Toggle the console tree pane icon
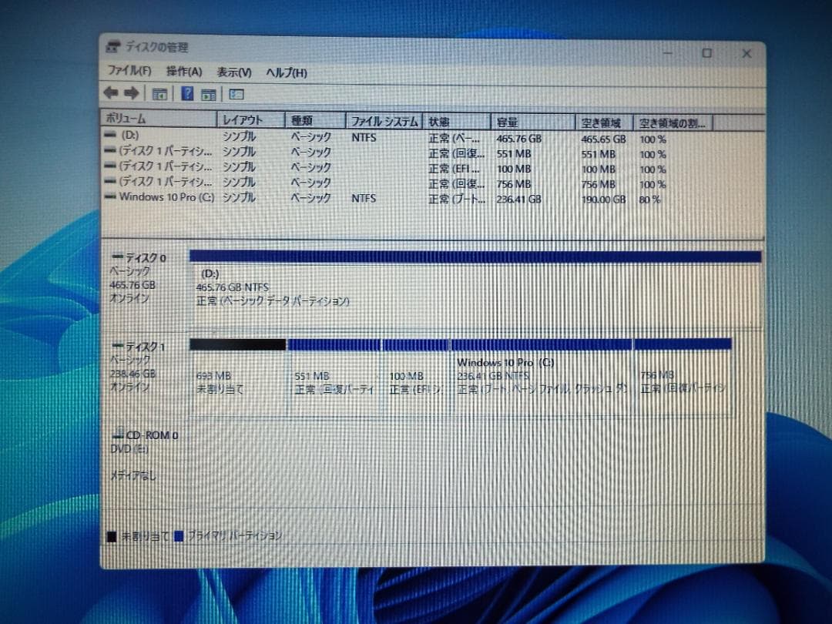 click(x=159, y=93)
